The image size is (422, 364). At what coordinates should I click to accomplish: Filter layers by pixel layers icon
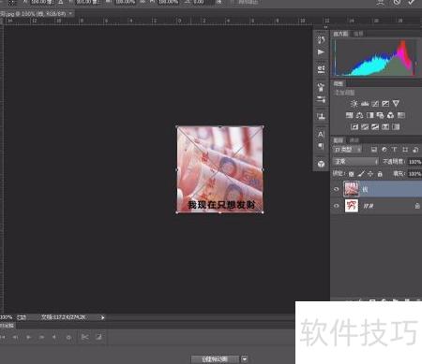[x=374, y=150]
